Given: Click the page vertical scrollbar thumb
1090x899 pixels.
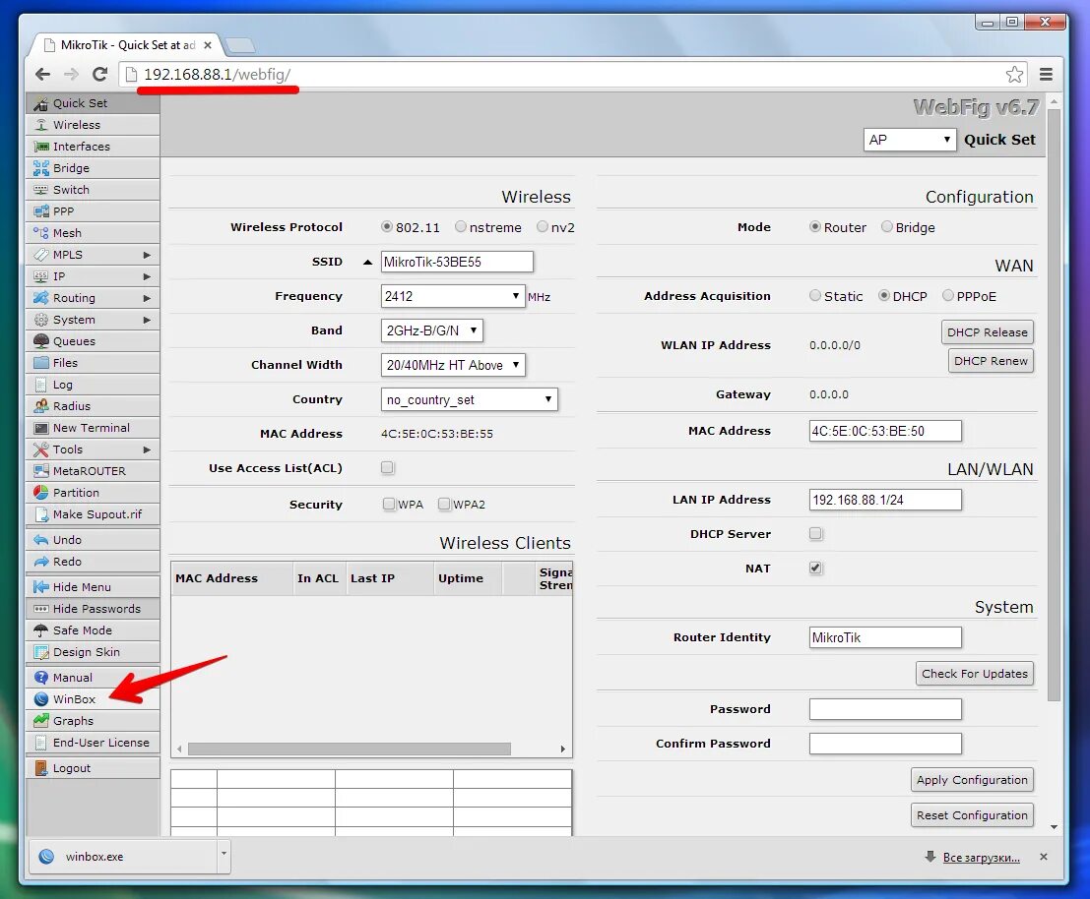Looking at the screenshot, I should point(1054,404).
